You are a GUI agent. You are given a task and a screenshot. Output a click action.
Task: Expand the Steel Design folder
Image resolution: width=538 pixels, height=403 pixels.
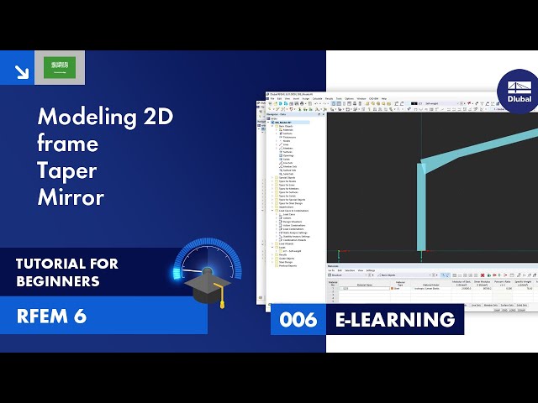point(272,262)
